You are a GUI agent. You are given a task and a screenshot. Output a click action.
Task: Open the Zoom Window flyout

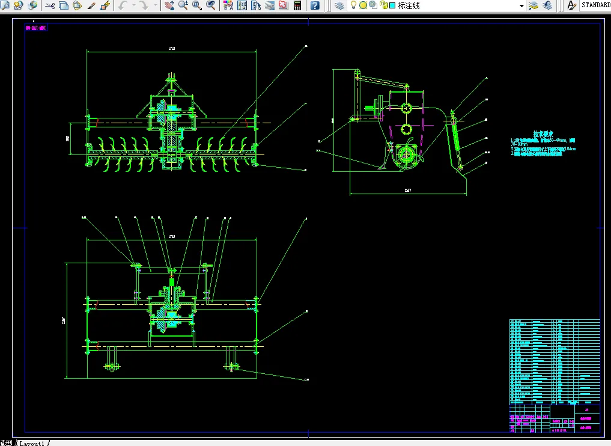[197, 5]
